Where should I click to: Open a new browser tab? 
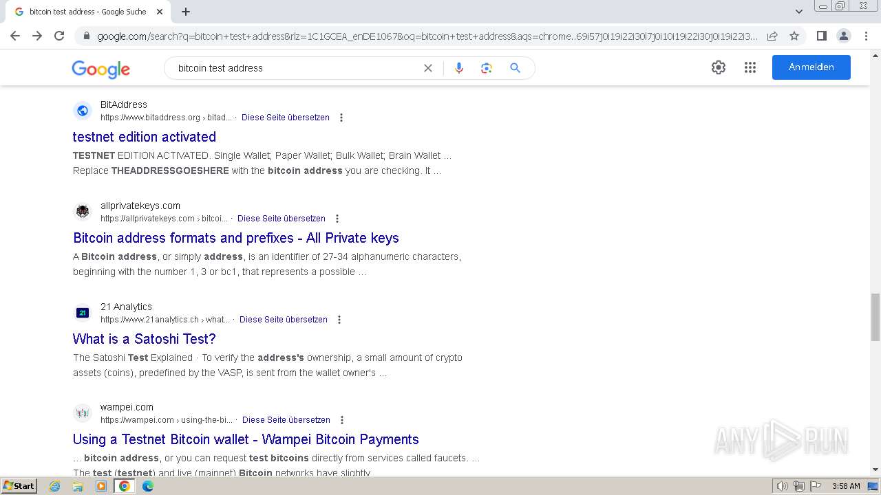(186, 12)
